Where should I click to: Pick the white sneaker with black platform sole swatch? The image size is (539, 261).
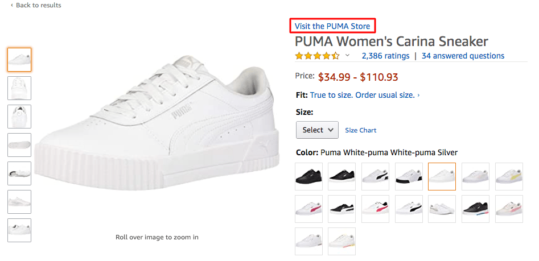409,176
